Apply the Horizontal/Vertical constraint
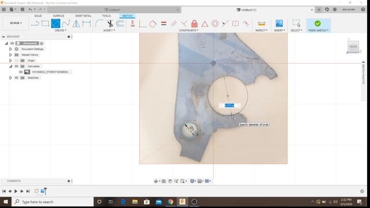Viewport: 370px width, 208px height. click(132, 24)
